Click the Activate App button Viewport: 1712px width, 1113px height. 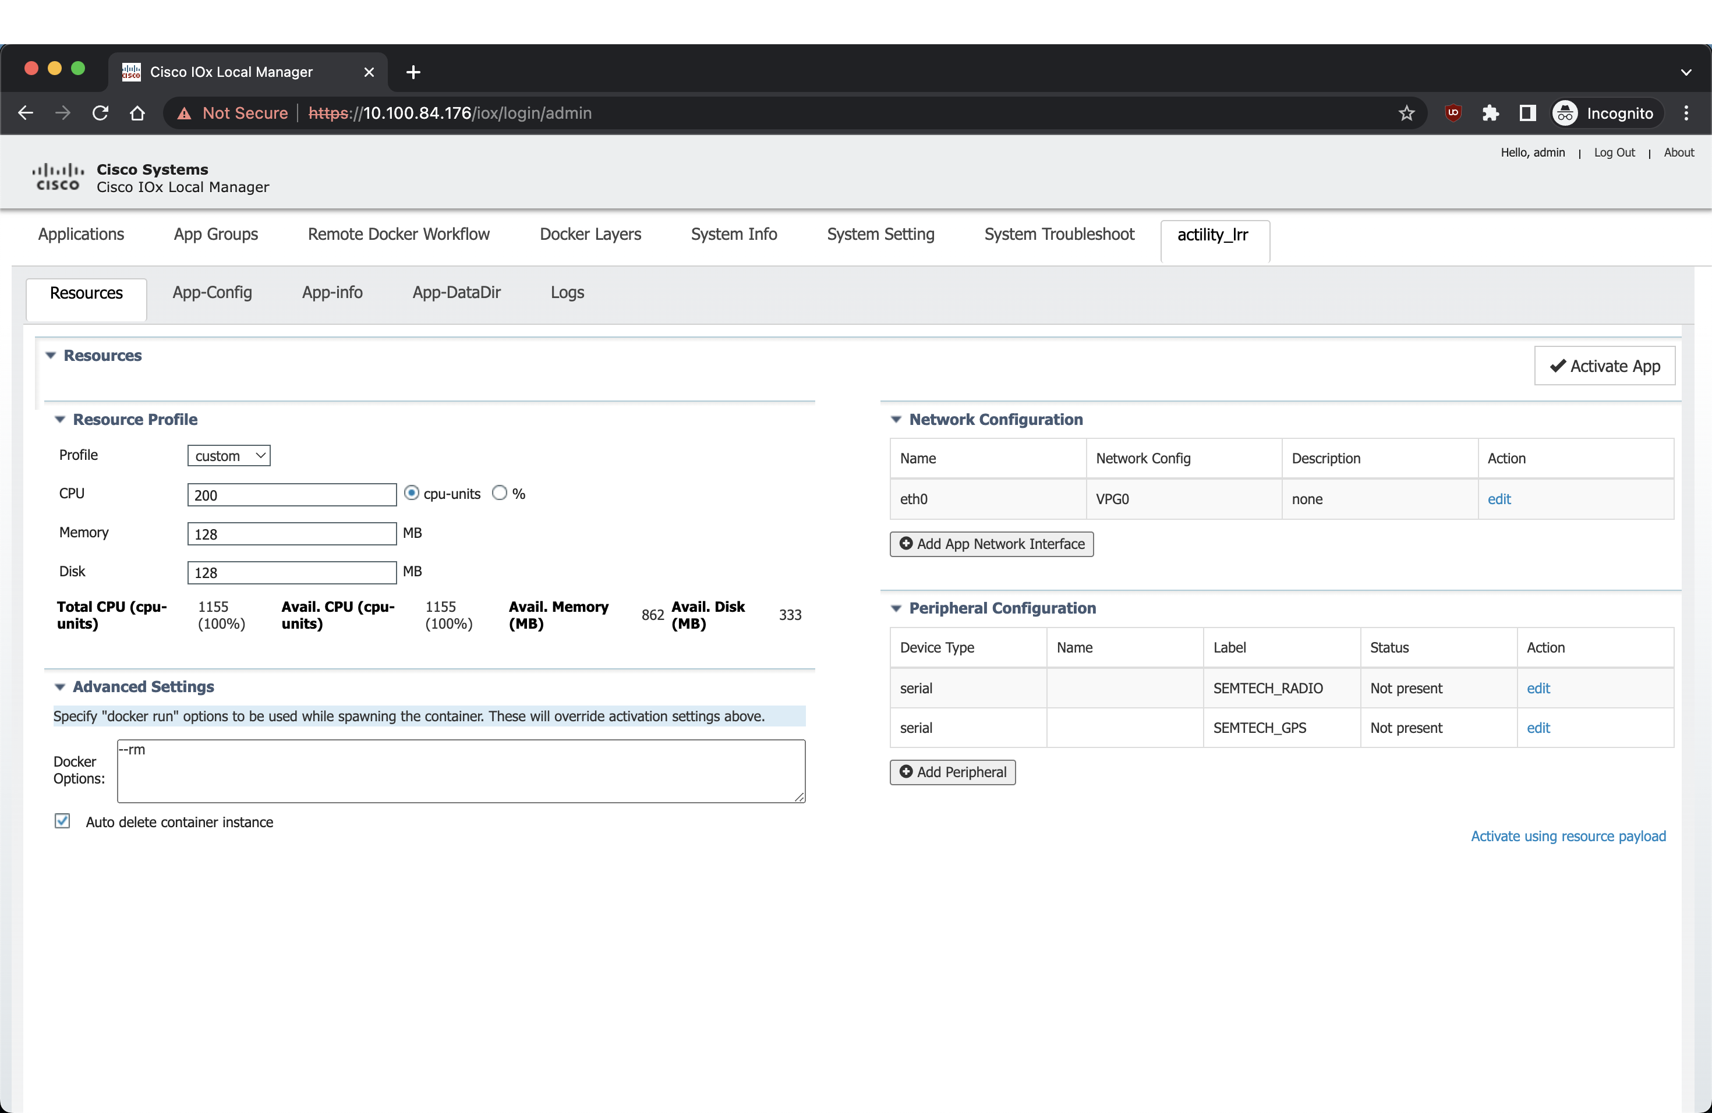(x=1604, y=366)
